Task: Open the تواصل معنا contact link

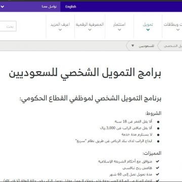Action: coord(49,7)
